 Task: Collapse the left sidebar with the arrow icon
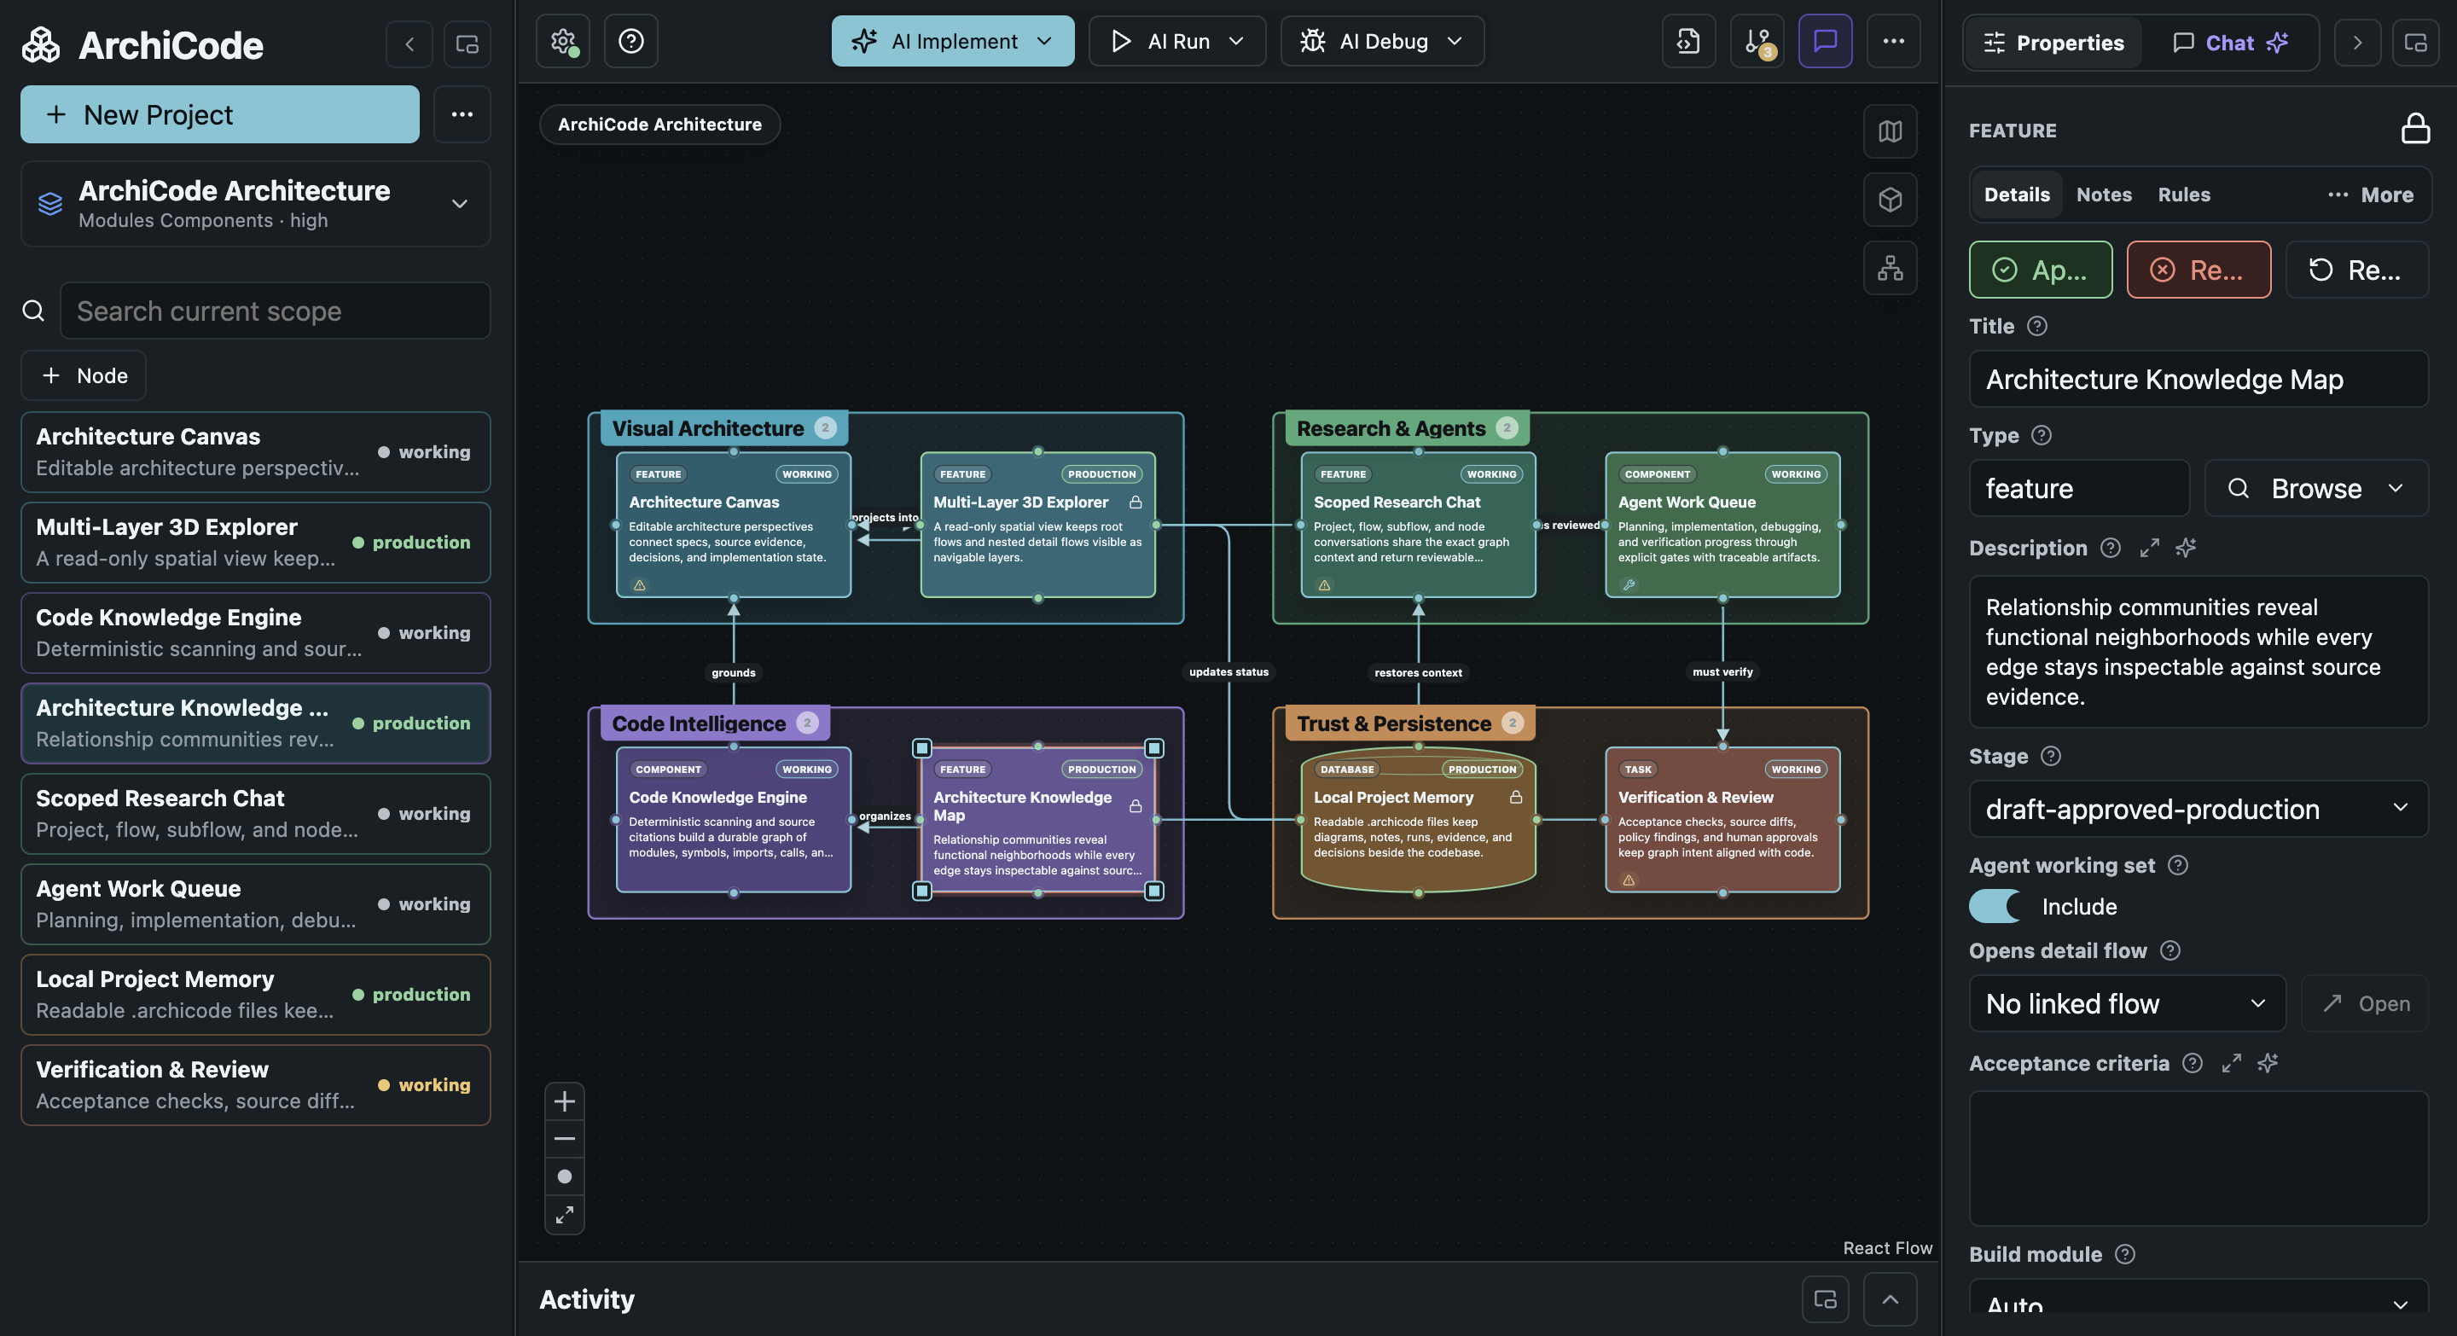tap(409, 44)
